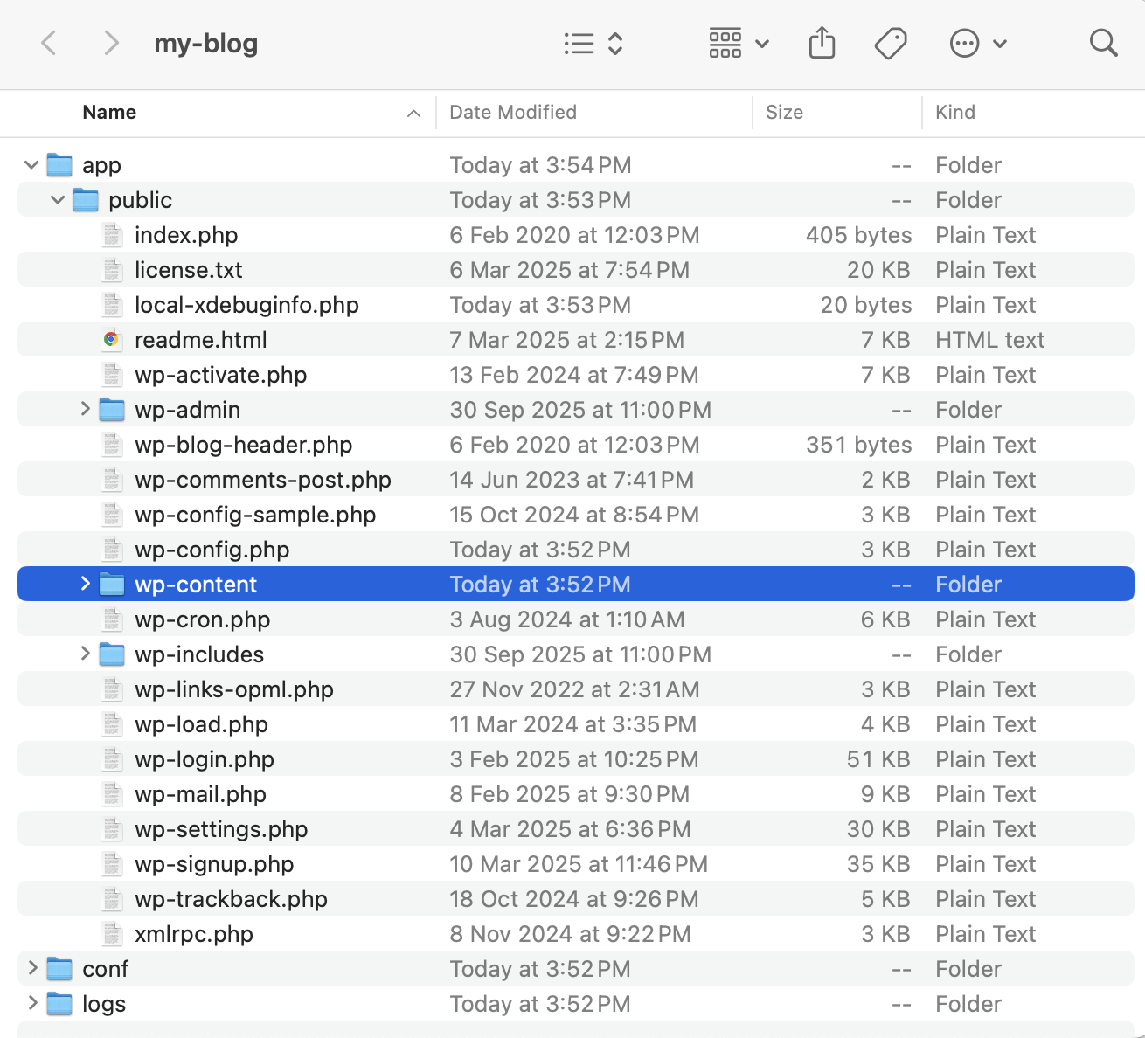Screen dimensions: 1145x1038
Task: Expand the wp-content folder
Action: [85, 584]
